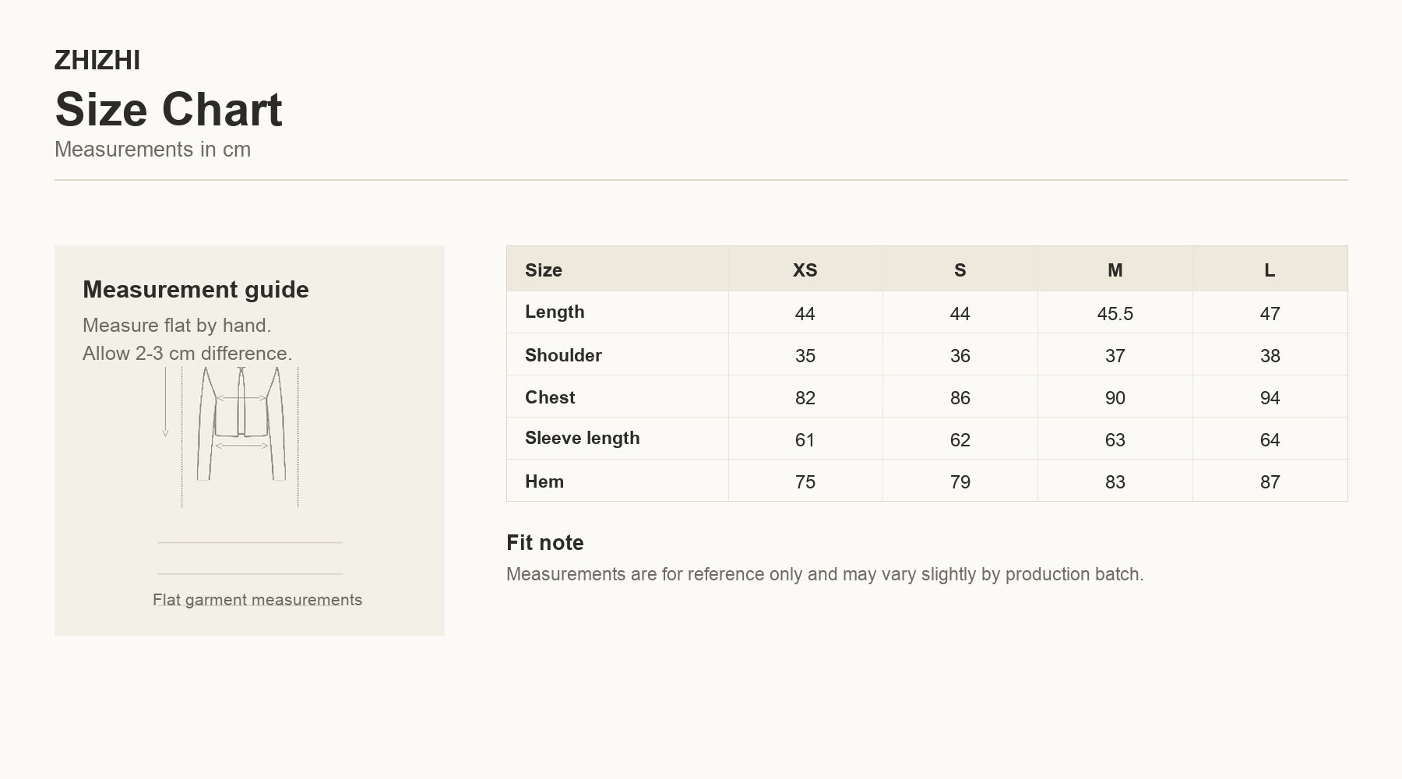Screen dimensions: 1402x779
Task: Click the Hem row label
Action: 544,481
